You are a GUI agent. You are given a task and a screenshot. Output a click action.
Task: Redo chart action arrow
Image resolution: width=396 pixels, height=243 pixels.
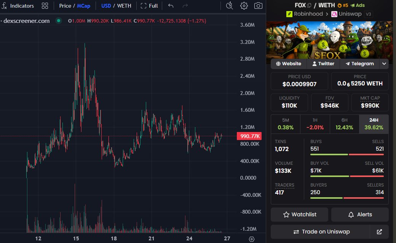tap(185, 6)
